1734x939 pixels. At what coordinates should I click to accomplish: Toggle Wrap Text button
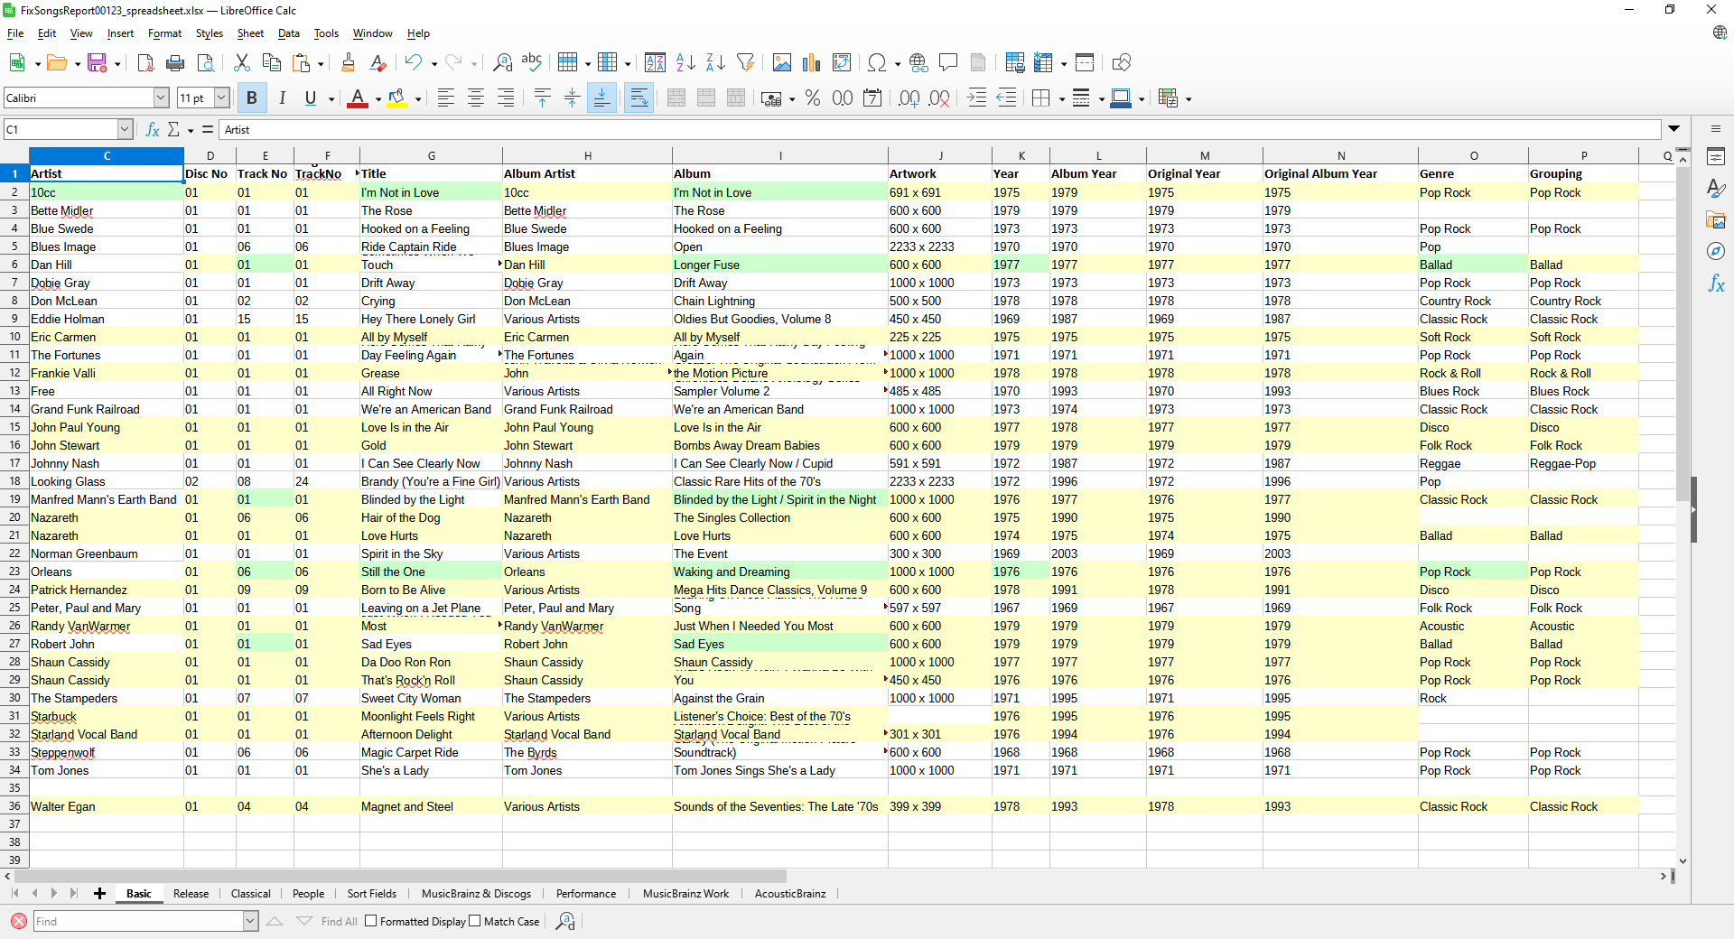point(639,98)
